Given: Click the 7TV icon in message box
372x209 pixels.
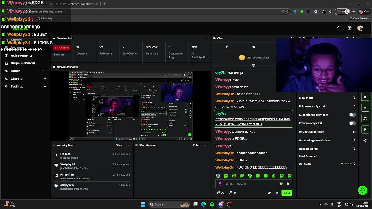Looking at the screenshot, I should tap(281, 183).
